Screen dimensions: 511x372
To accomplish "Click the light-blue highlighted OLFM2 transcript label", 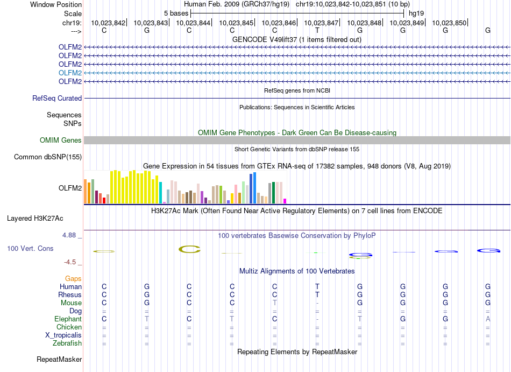I will pos(70,73).
